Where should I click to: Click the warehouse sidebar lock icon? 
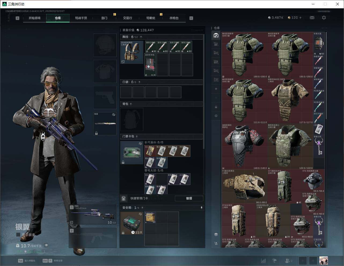click(x=216, y=107)
